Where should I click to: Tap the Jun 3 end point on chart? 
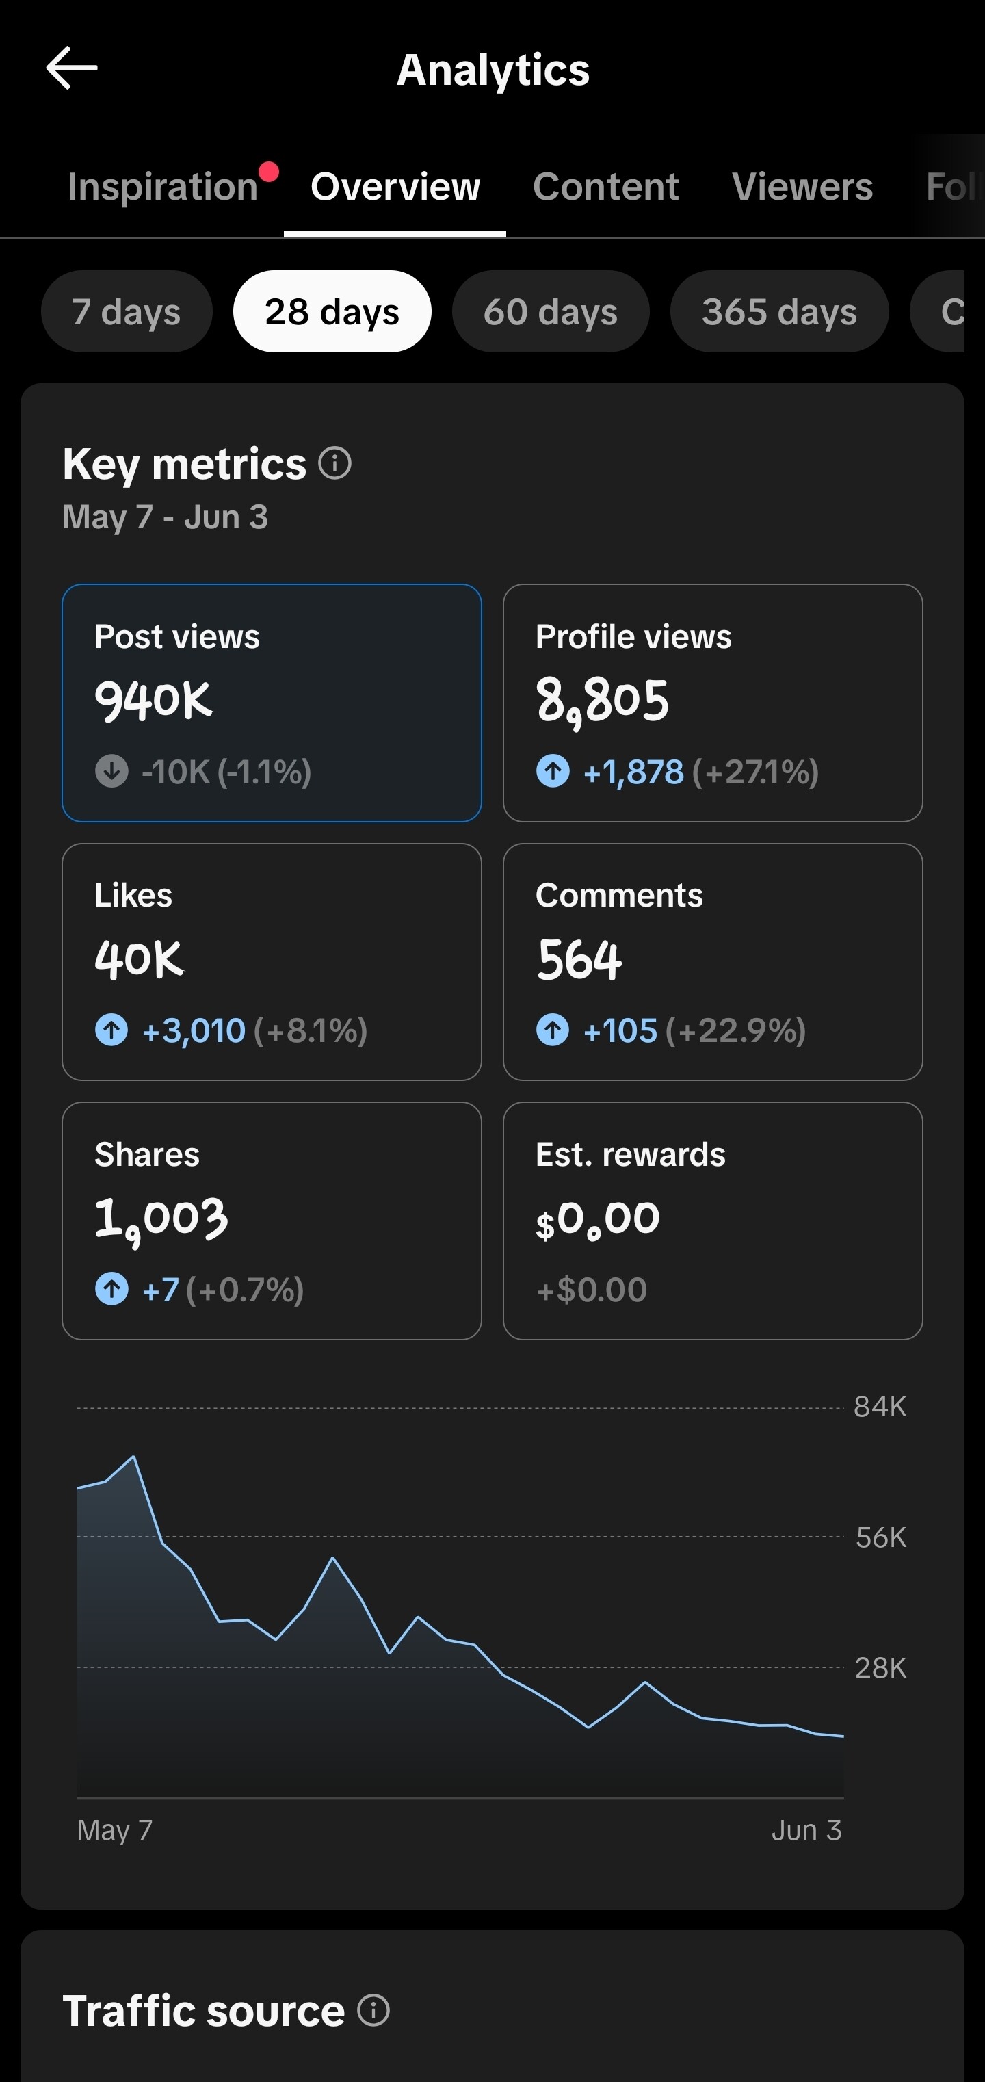[843, 1736]
